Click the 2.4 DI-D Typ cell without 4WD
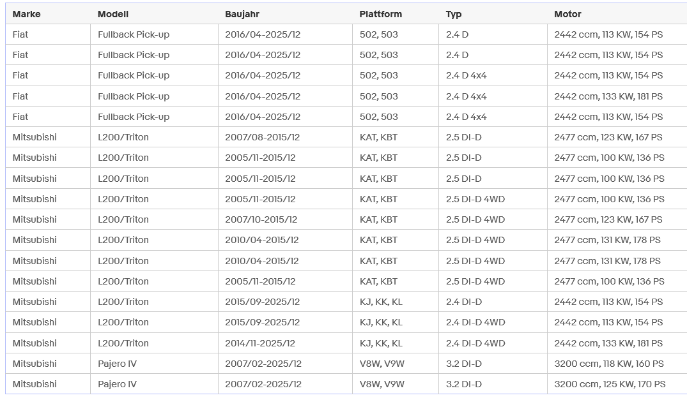 pyautogui.click(x=463, y=302)
